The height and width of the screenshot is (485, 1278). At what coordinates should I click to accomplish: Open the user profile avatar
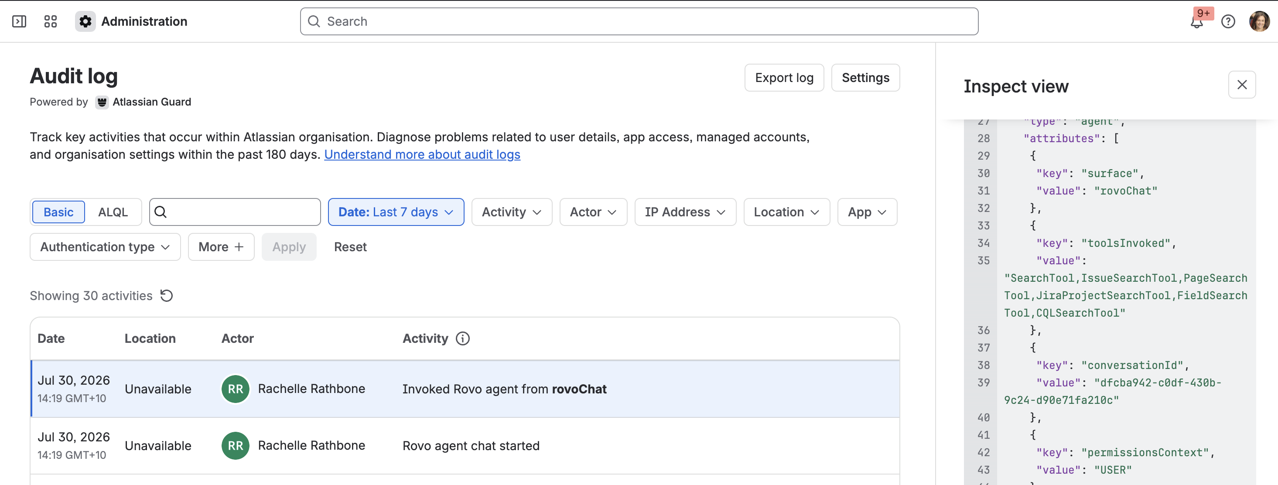1259,22
